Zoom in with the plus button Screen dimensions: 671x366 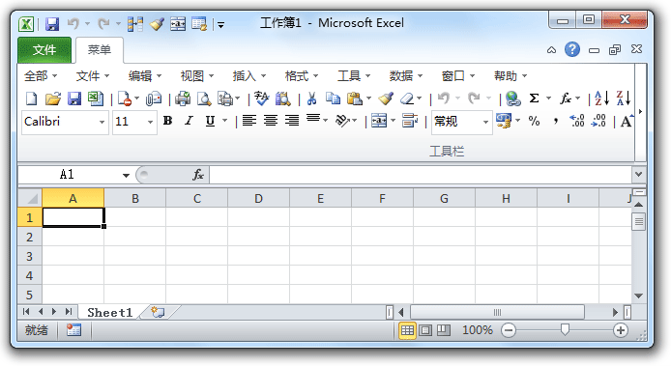pos(621,330)
